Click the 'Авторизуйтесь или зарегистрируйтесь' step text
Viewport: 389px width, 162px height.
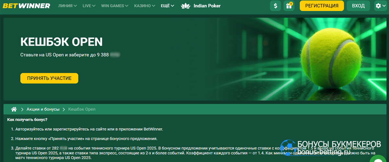89,129
